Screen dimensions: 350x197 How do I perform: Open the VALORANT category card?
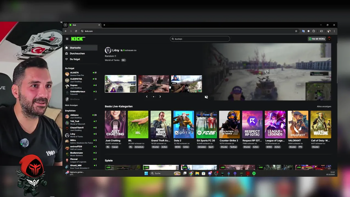[298, 124]
